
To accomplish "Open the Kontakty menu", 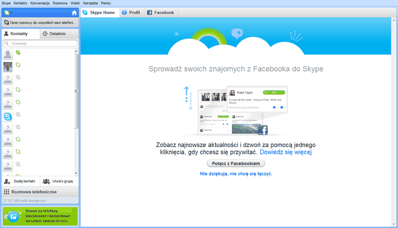I will click(x=20, y=3).
